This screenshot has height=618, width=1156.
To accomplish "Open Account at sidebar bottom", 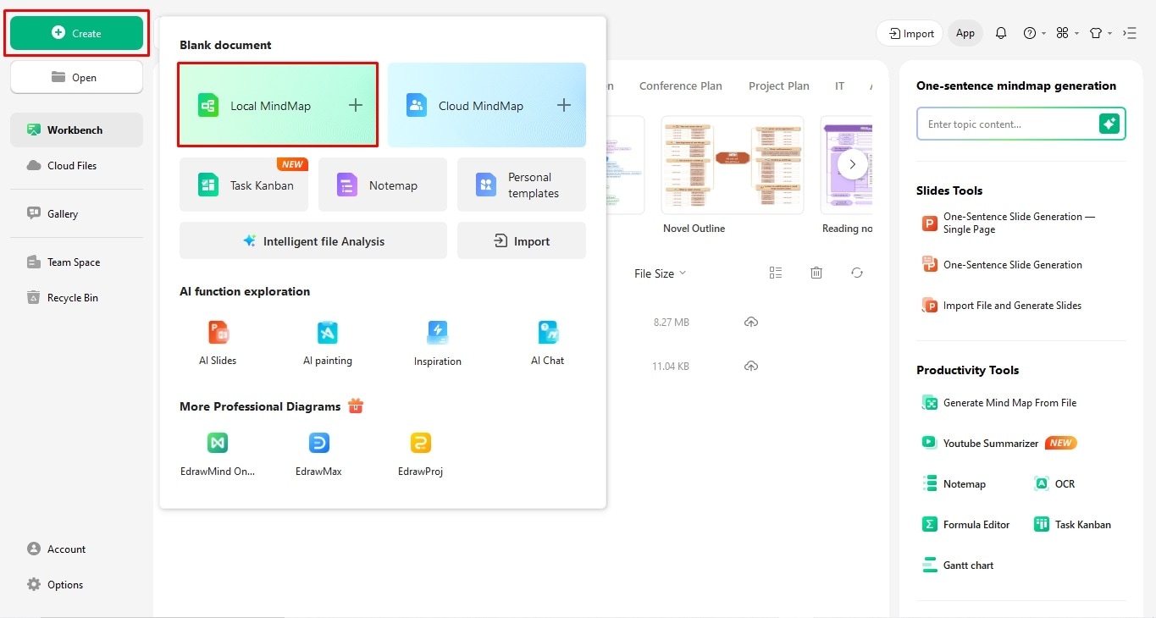I will (x=57, y=549).
